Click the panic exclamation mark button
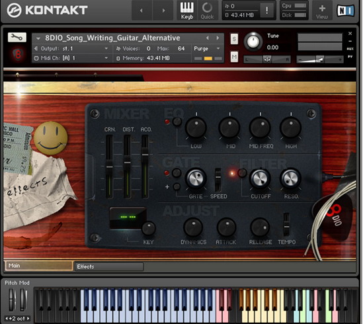 click(x=266, y=10)
